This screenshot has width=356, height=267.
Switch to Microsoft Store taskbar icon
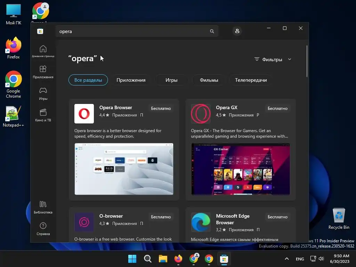pyautogui.click(x=224, y=259)
